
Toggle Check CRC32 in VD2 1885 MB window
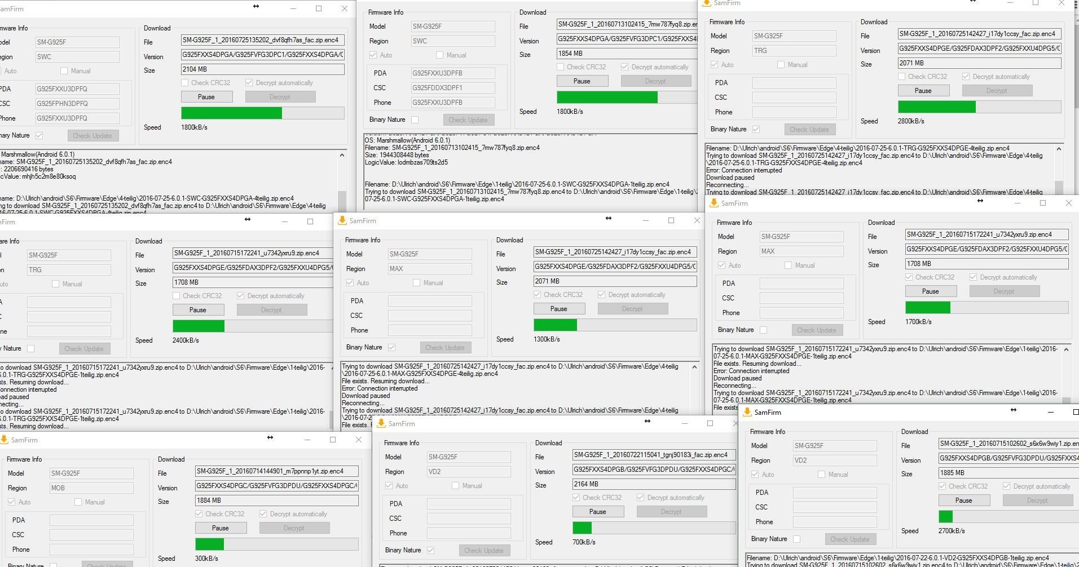(943, 486)
